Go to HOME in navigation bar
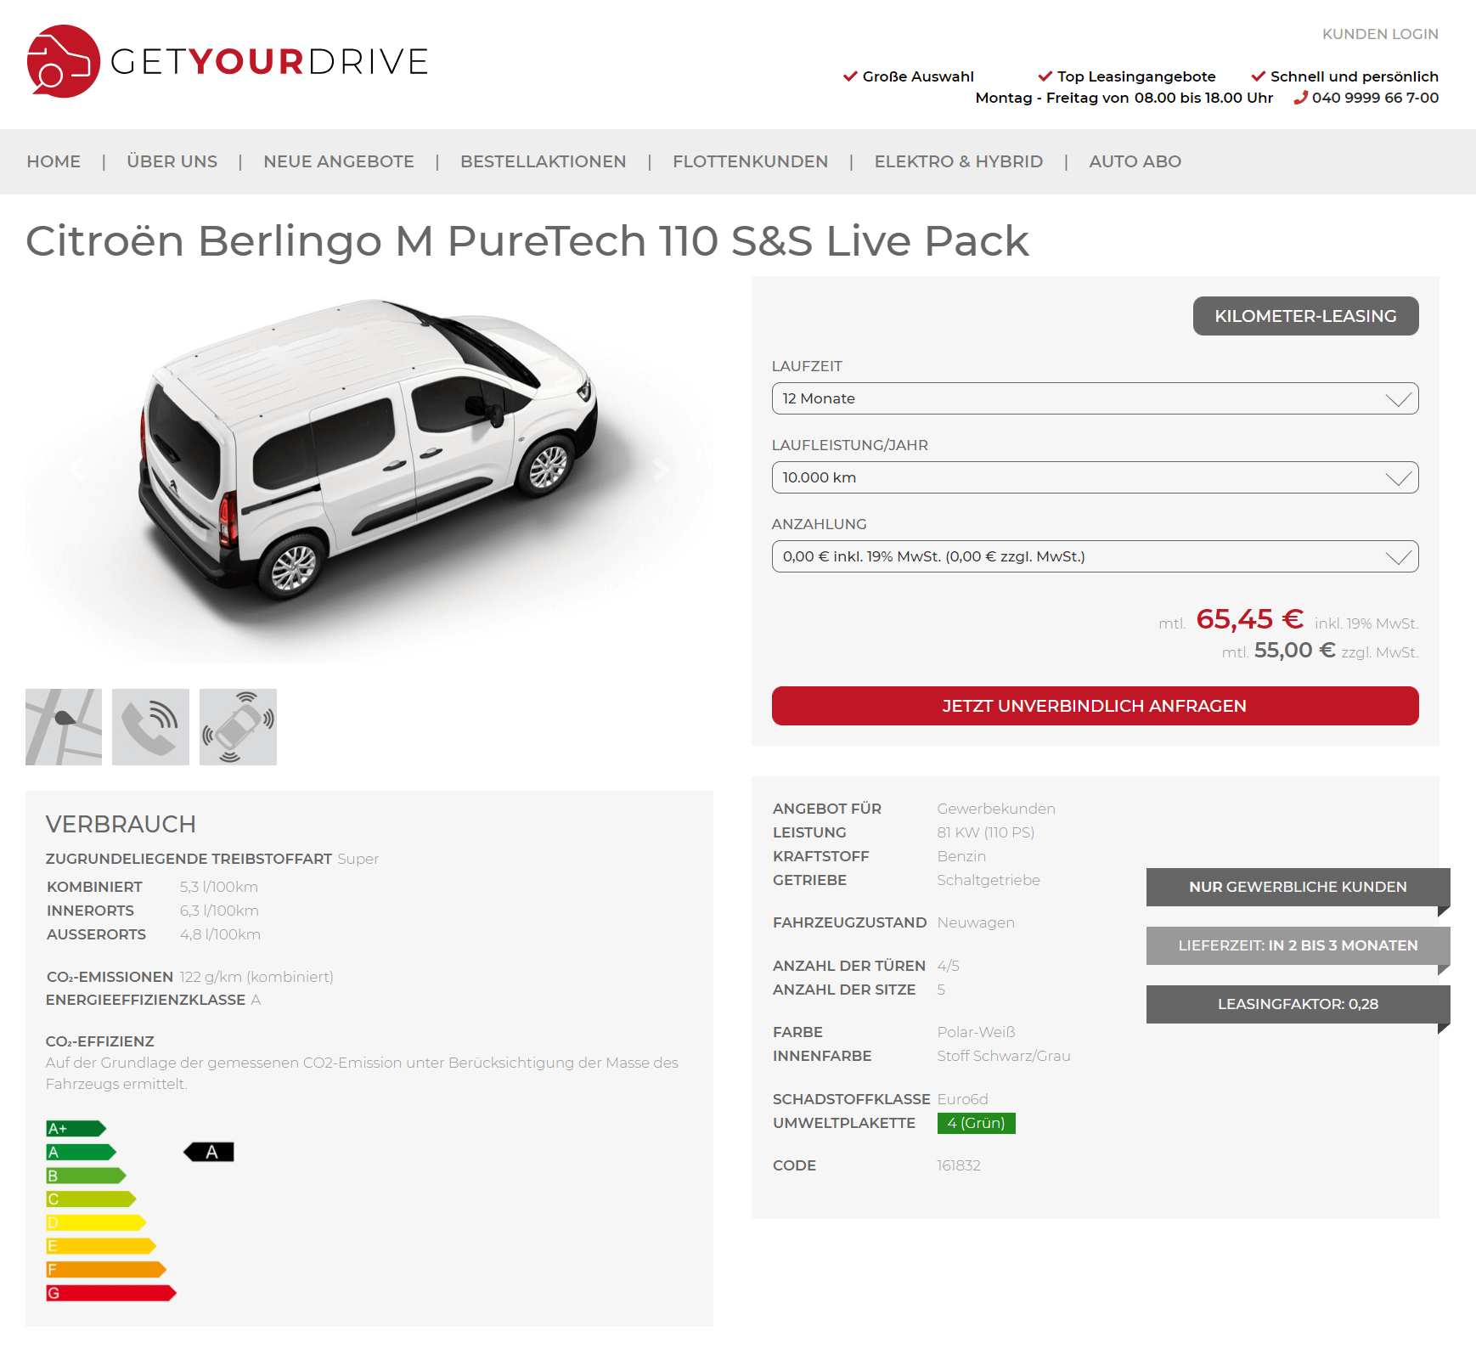 point(54,161)
